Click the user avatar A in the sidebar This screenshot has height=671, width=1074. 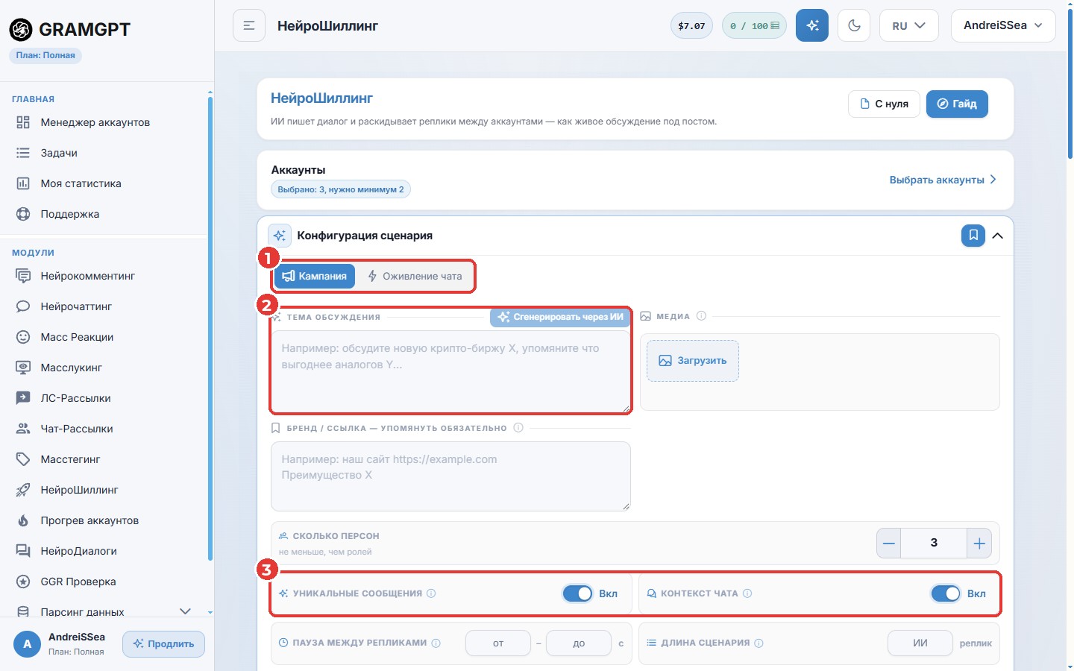click(x=28, y=644)
